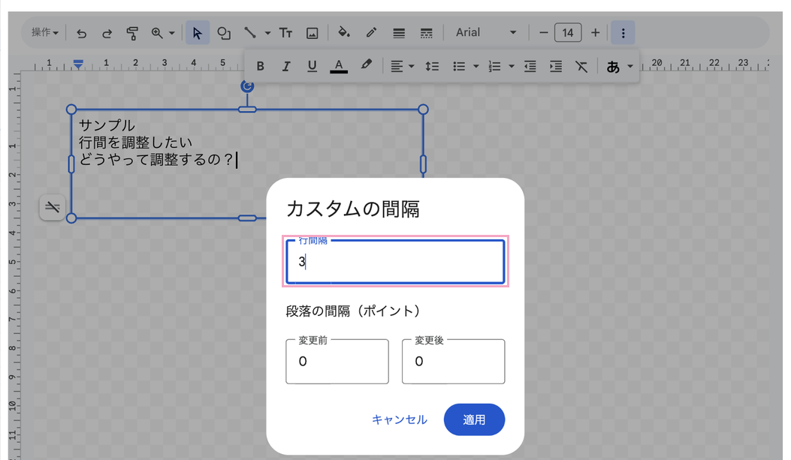Open the zoom level dropdown arrow
791x460 pixels.
tap(171, 33)
